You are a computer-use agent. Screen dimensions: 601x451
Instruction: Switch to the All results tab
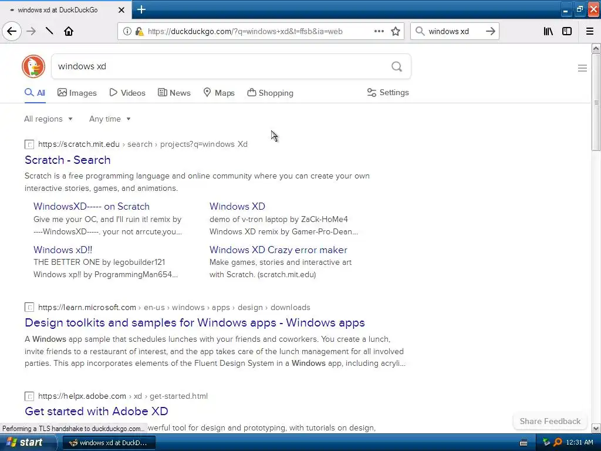click(x=35, y=93)
